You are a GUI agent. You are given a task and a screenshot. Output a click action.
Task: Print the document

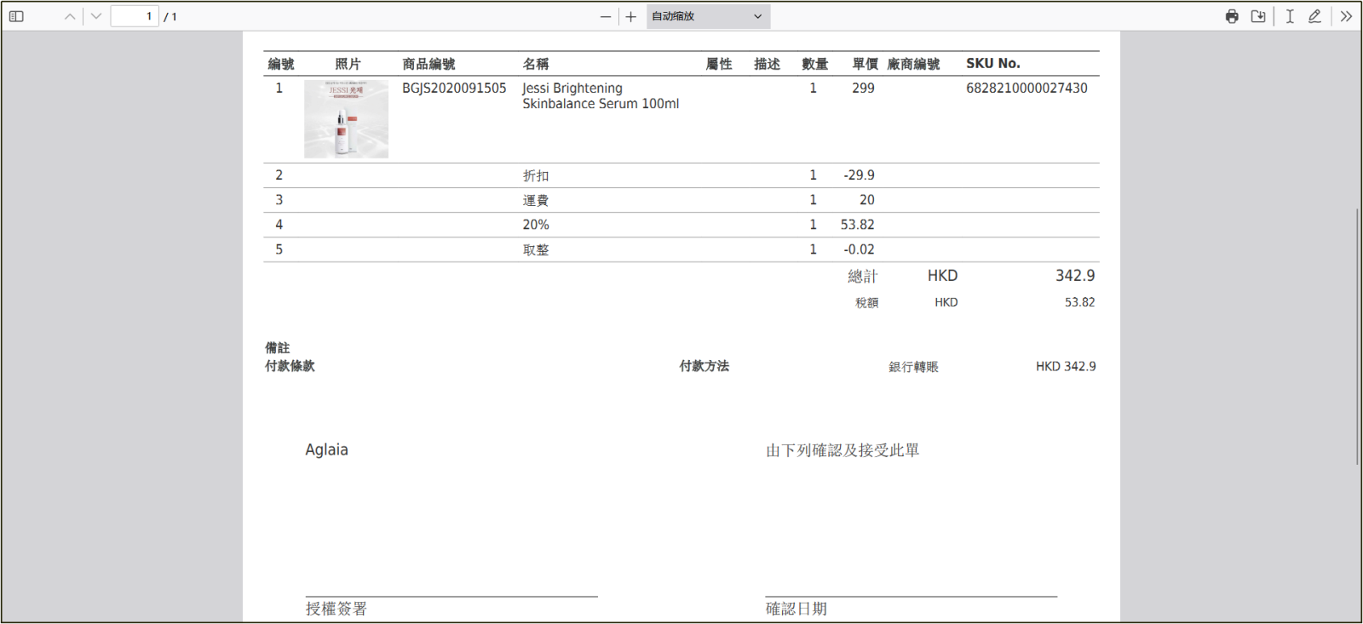click(x=1232, y=16)
